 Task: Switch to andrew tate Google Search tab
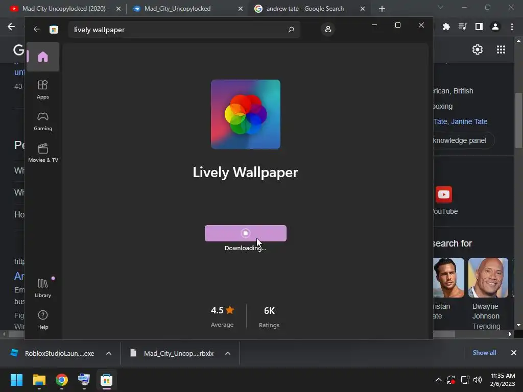click(304, 9)
